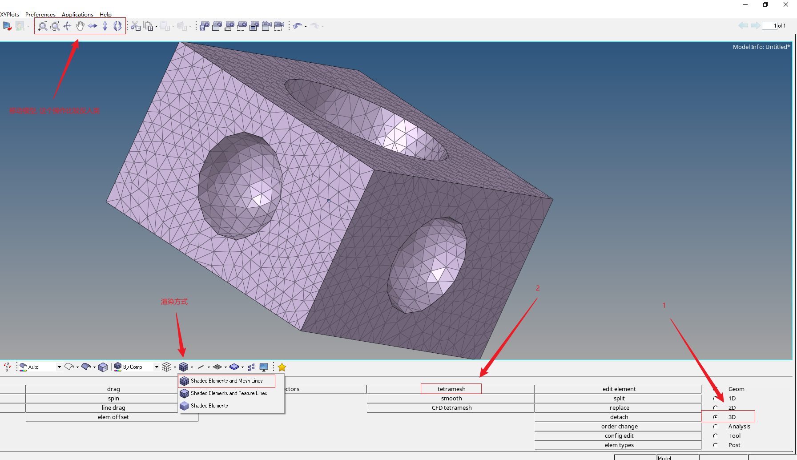Screen dimensions: 797x460
Task: Expand shaded elements dropdown arrow
Action: point(192,367)
